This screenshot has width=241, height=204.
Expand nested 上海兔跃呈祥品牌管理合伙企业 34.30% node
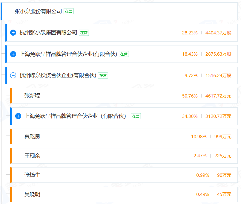coord(18,116)
